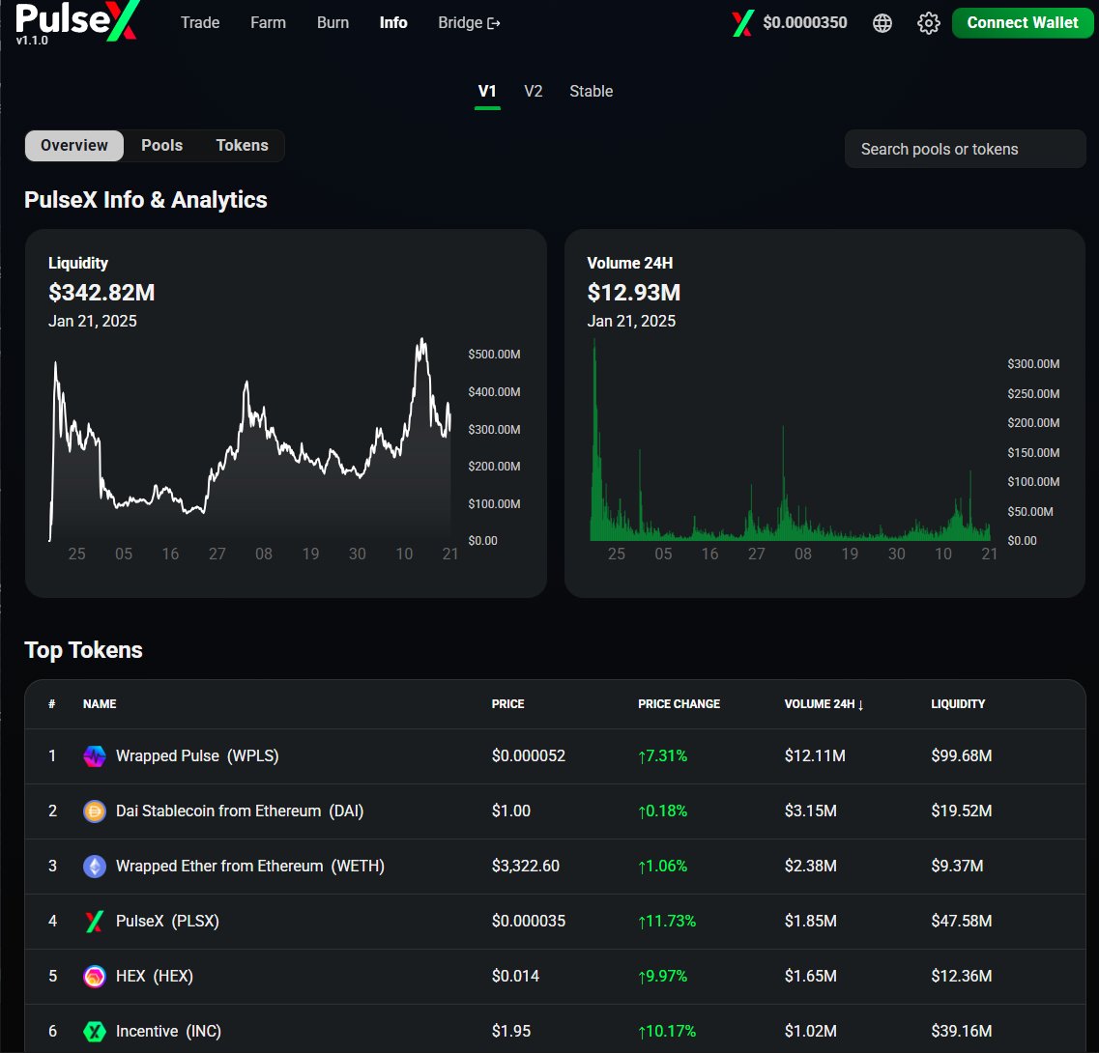Open the language globe icon

pyautogui.click(x=882, y=23)
